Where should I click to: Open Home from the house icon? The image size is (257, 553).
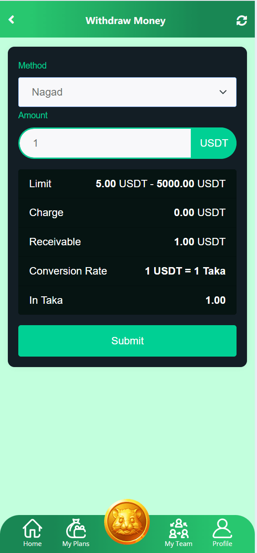point(32,528)
